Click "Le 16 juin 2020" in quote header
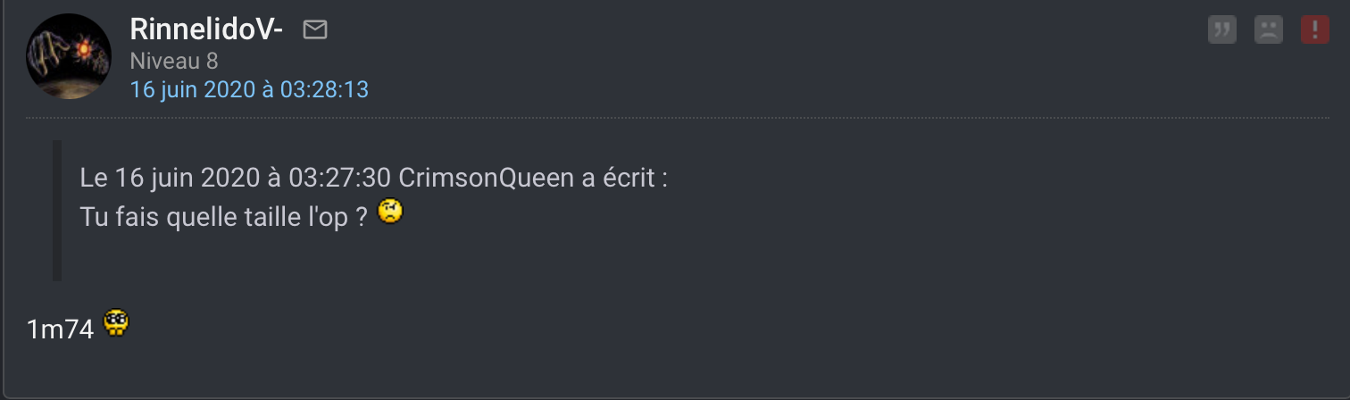Image resolution: width=1350 pixels, height=400 pixels. 169,178
